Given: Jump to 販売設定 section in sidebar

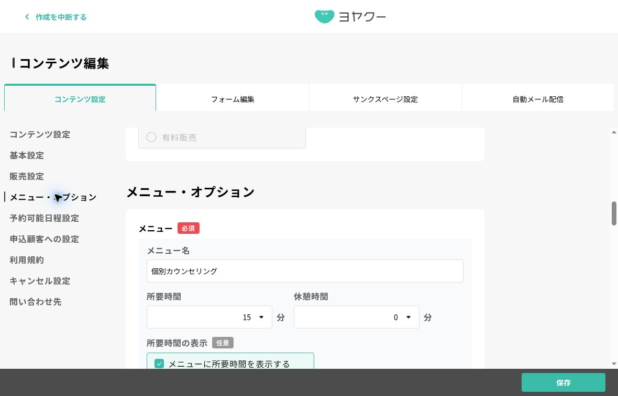Looking at the screenshot, I should (27, 176).
